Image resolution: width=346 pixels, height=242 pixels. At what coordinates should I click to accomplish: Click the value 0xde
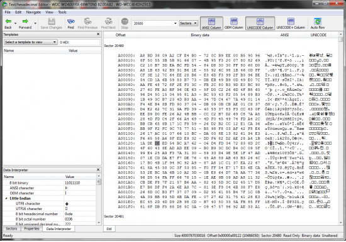69,214
